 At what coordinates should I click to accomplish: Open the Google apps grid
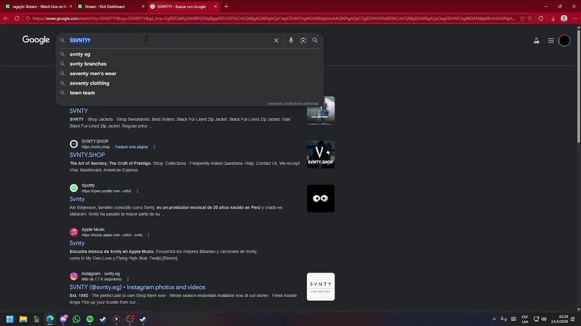click(x=551, y=40)
